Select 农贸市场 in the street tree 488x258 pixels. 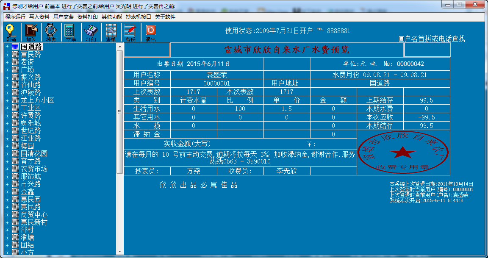coord(34,169)
